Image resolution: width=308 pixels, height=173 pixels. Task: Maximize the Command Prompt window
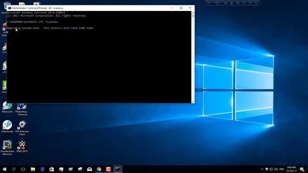click(x=181, y=8)
